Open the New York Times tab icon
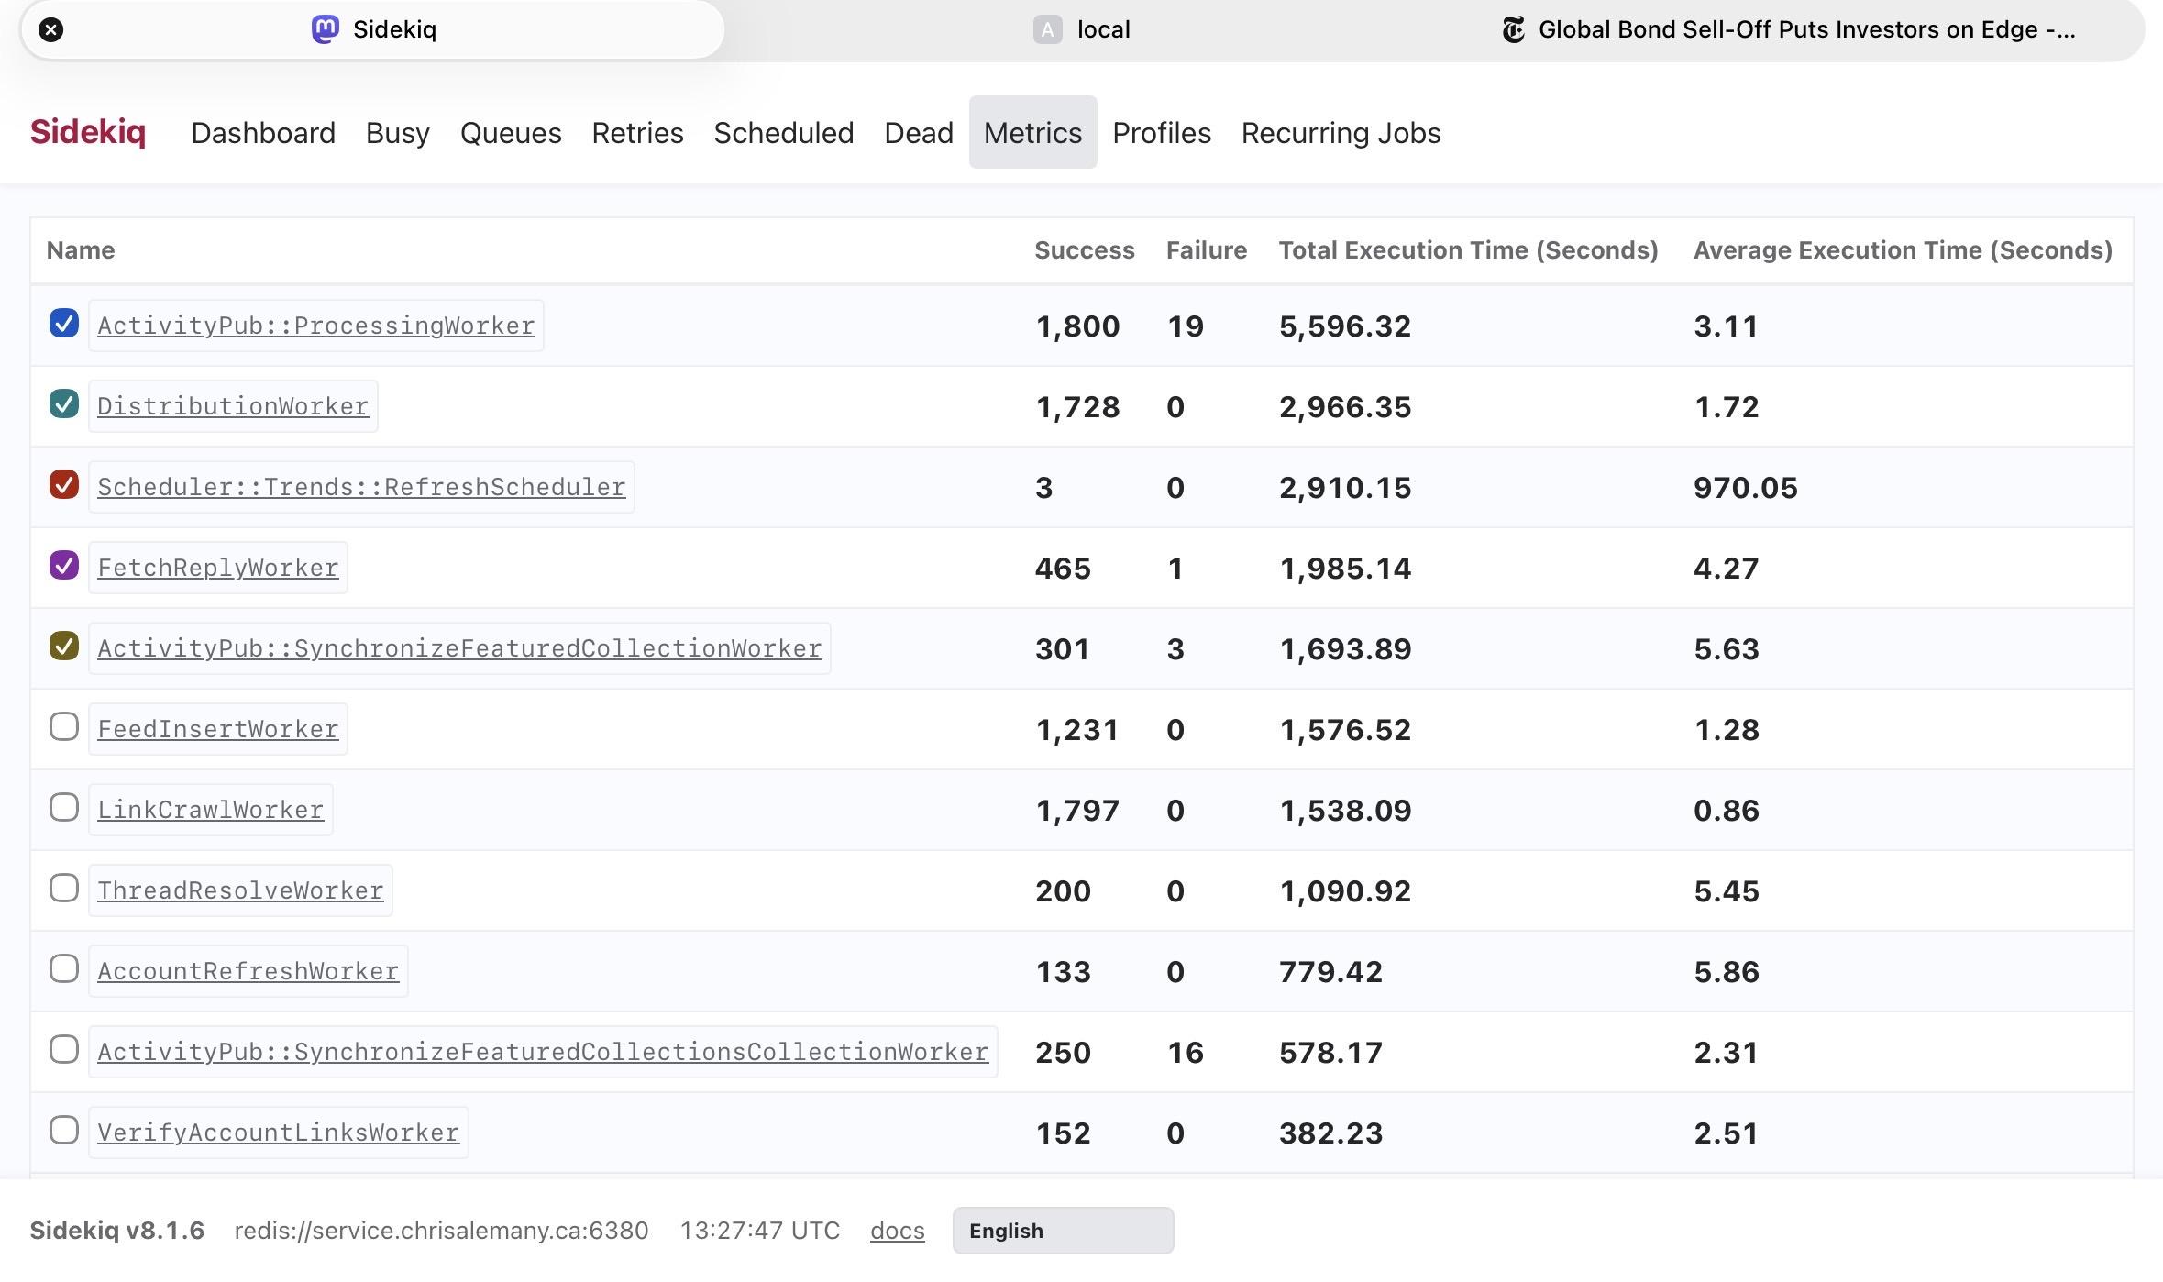The image size is (2163, 1282). coord(1513,29)
